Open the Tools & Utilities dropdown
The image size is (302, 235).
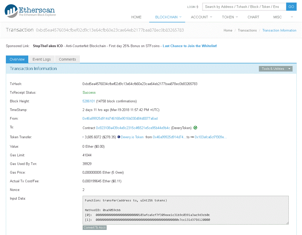click(x=275, y=68)
